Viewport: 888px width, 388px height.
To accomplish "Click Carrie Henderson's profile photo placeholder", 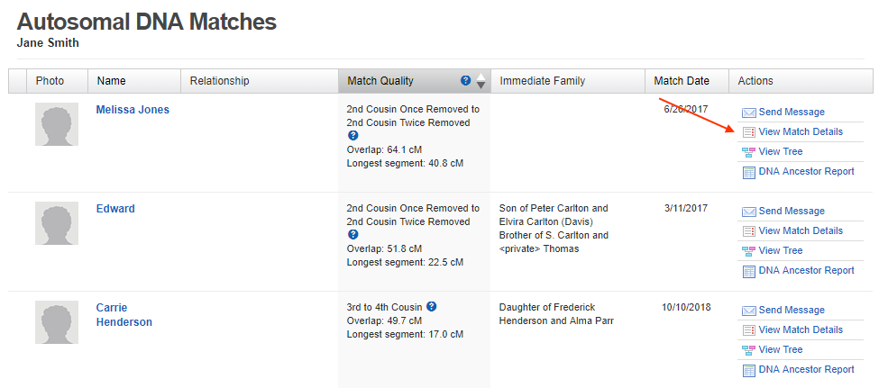I will 57,321.
